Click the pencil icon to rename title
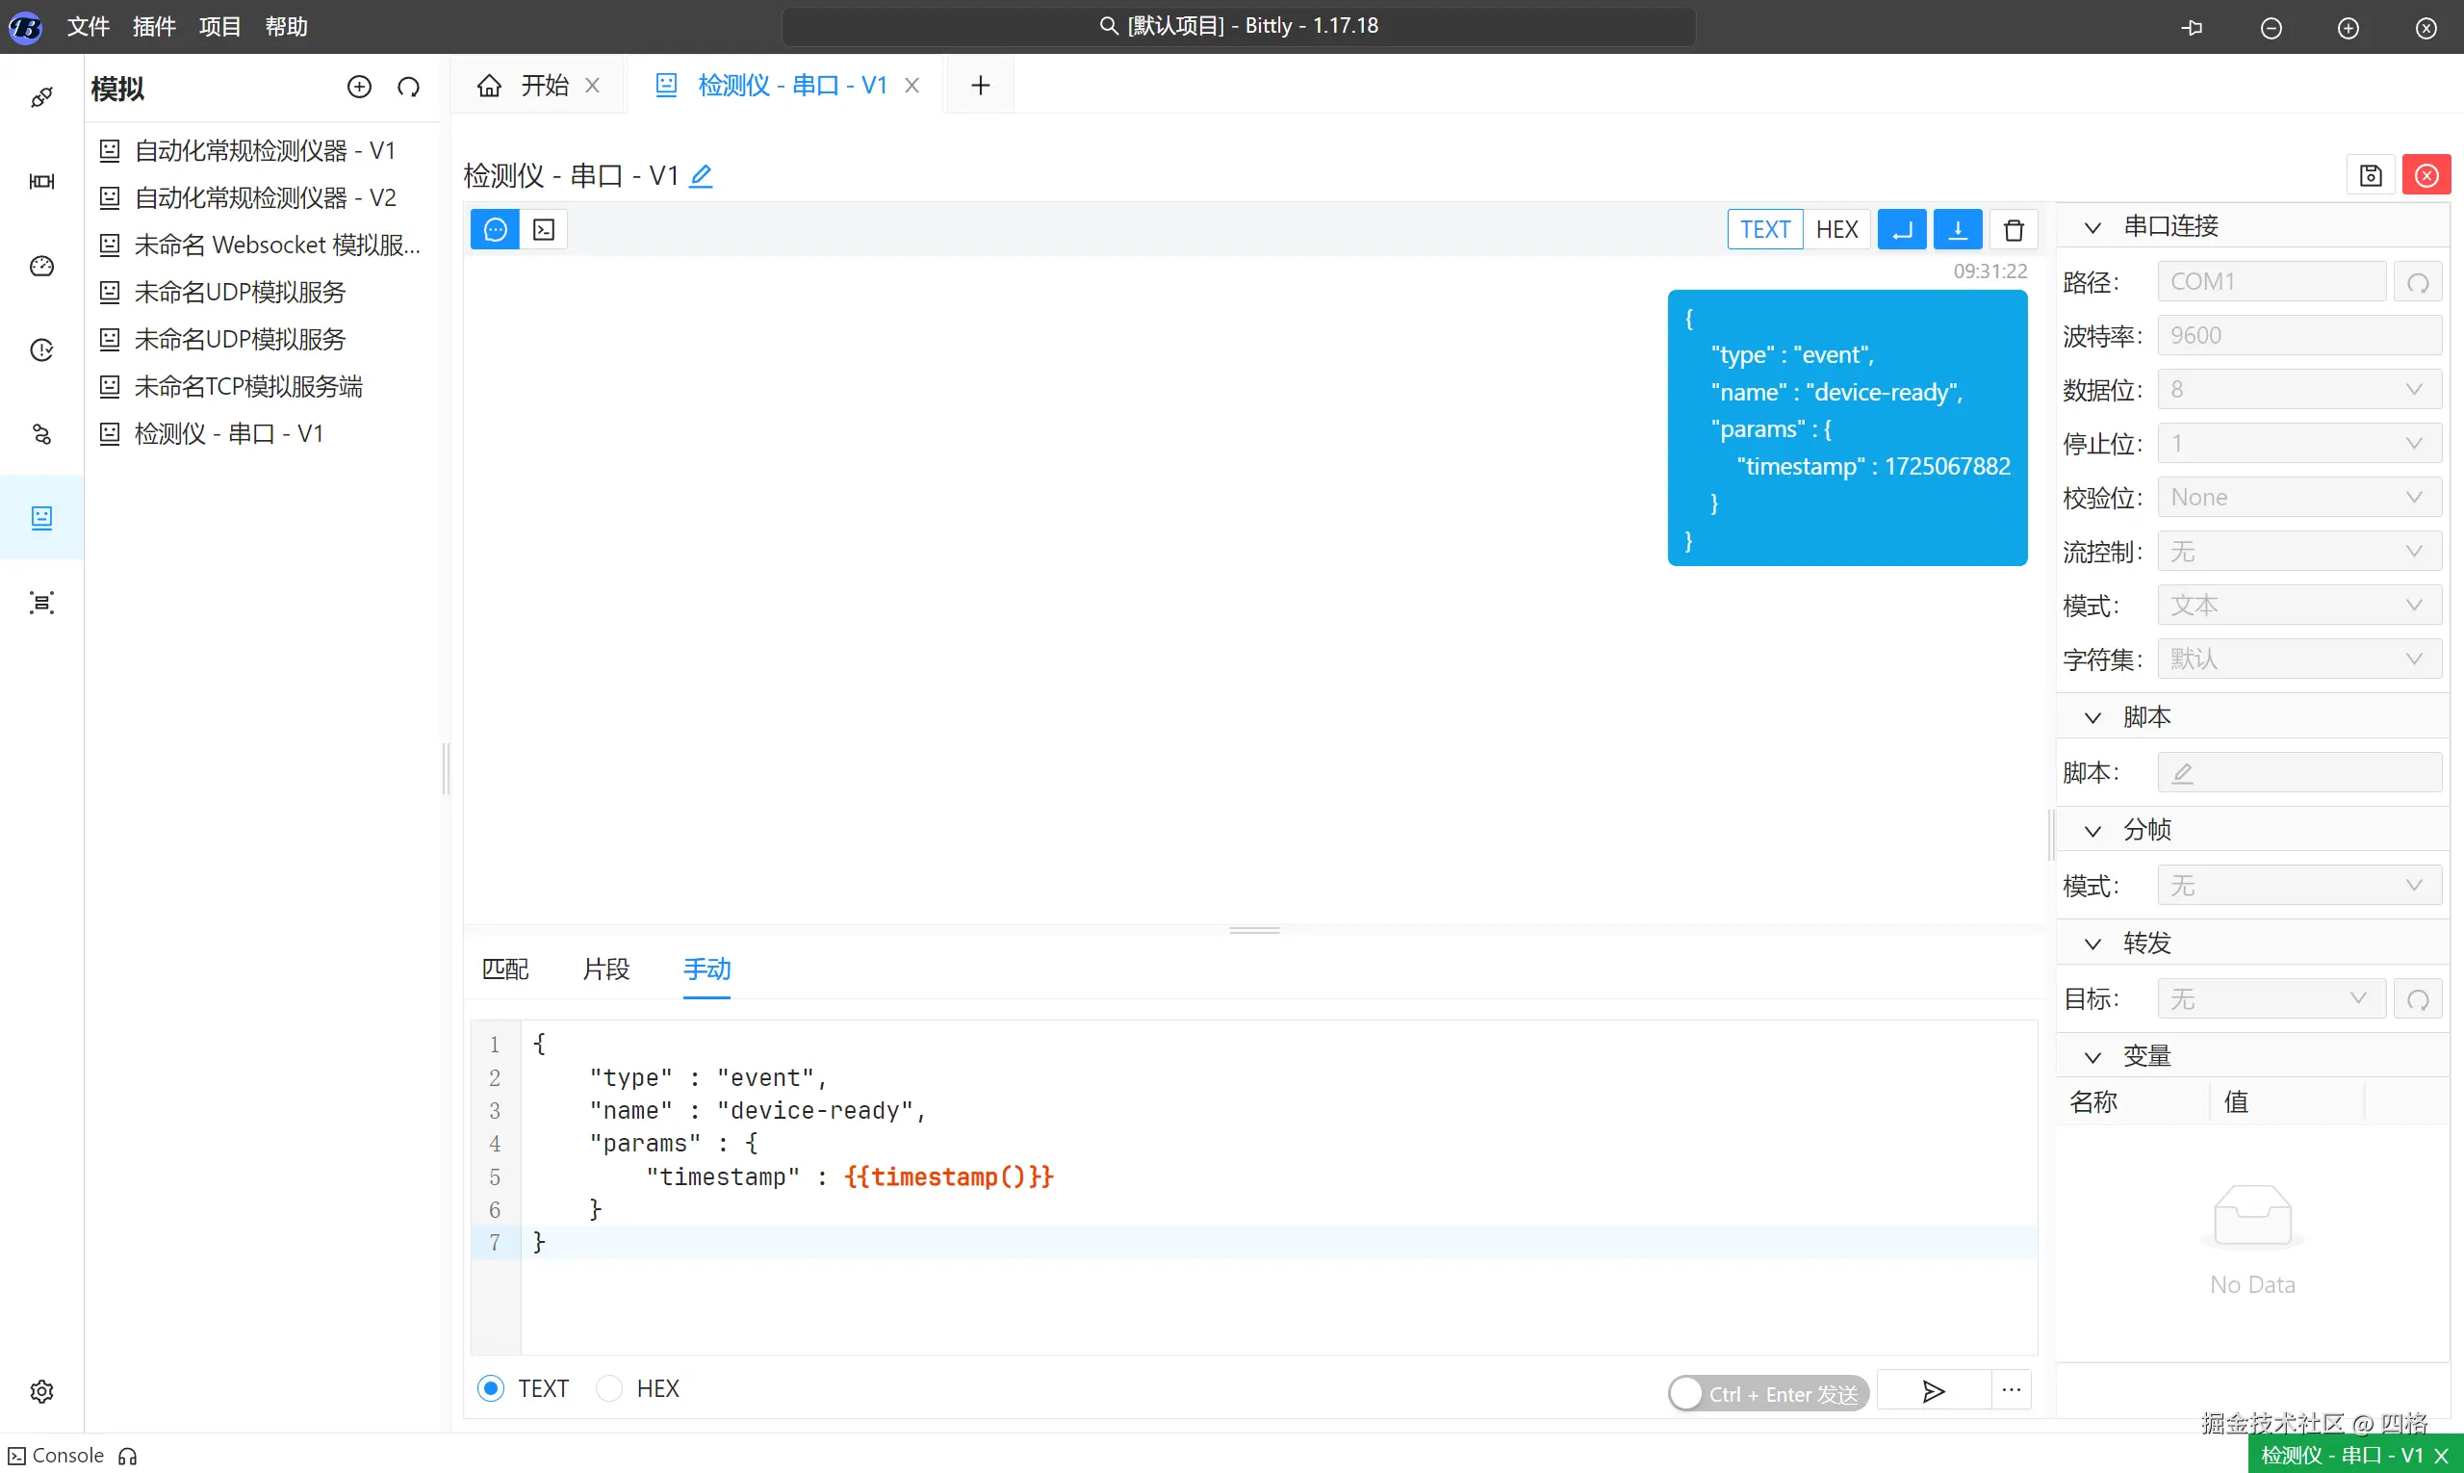Viewport: 2464px width, 1473px height. click(701, 175)
